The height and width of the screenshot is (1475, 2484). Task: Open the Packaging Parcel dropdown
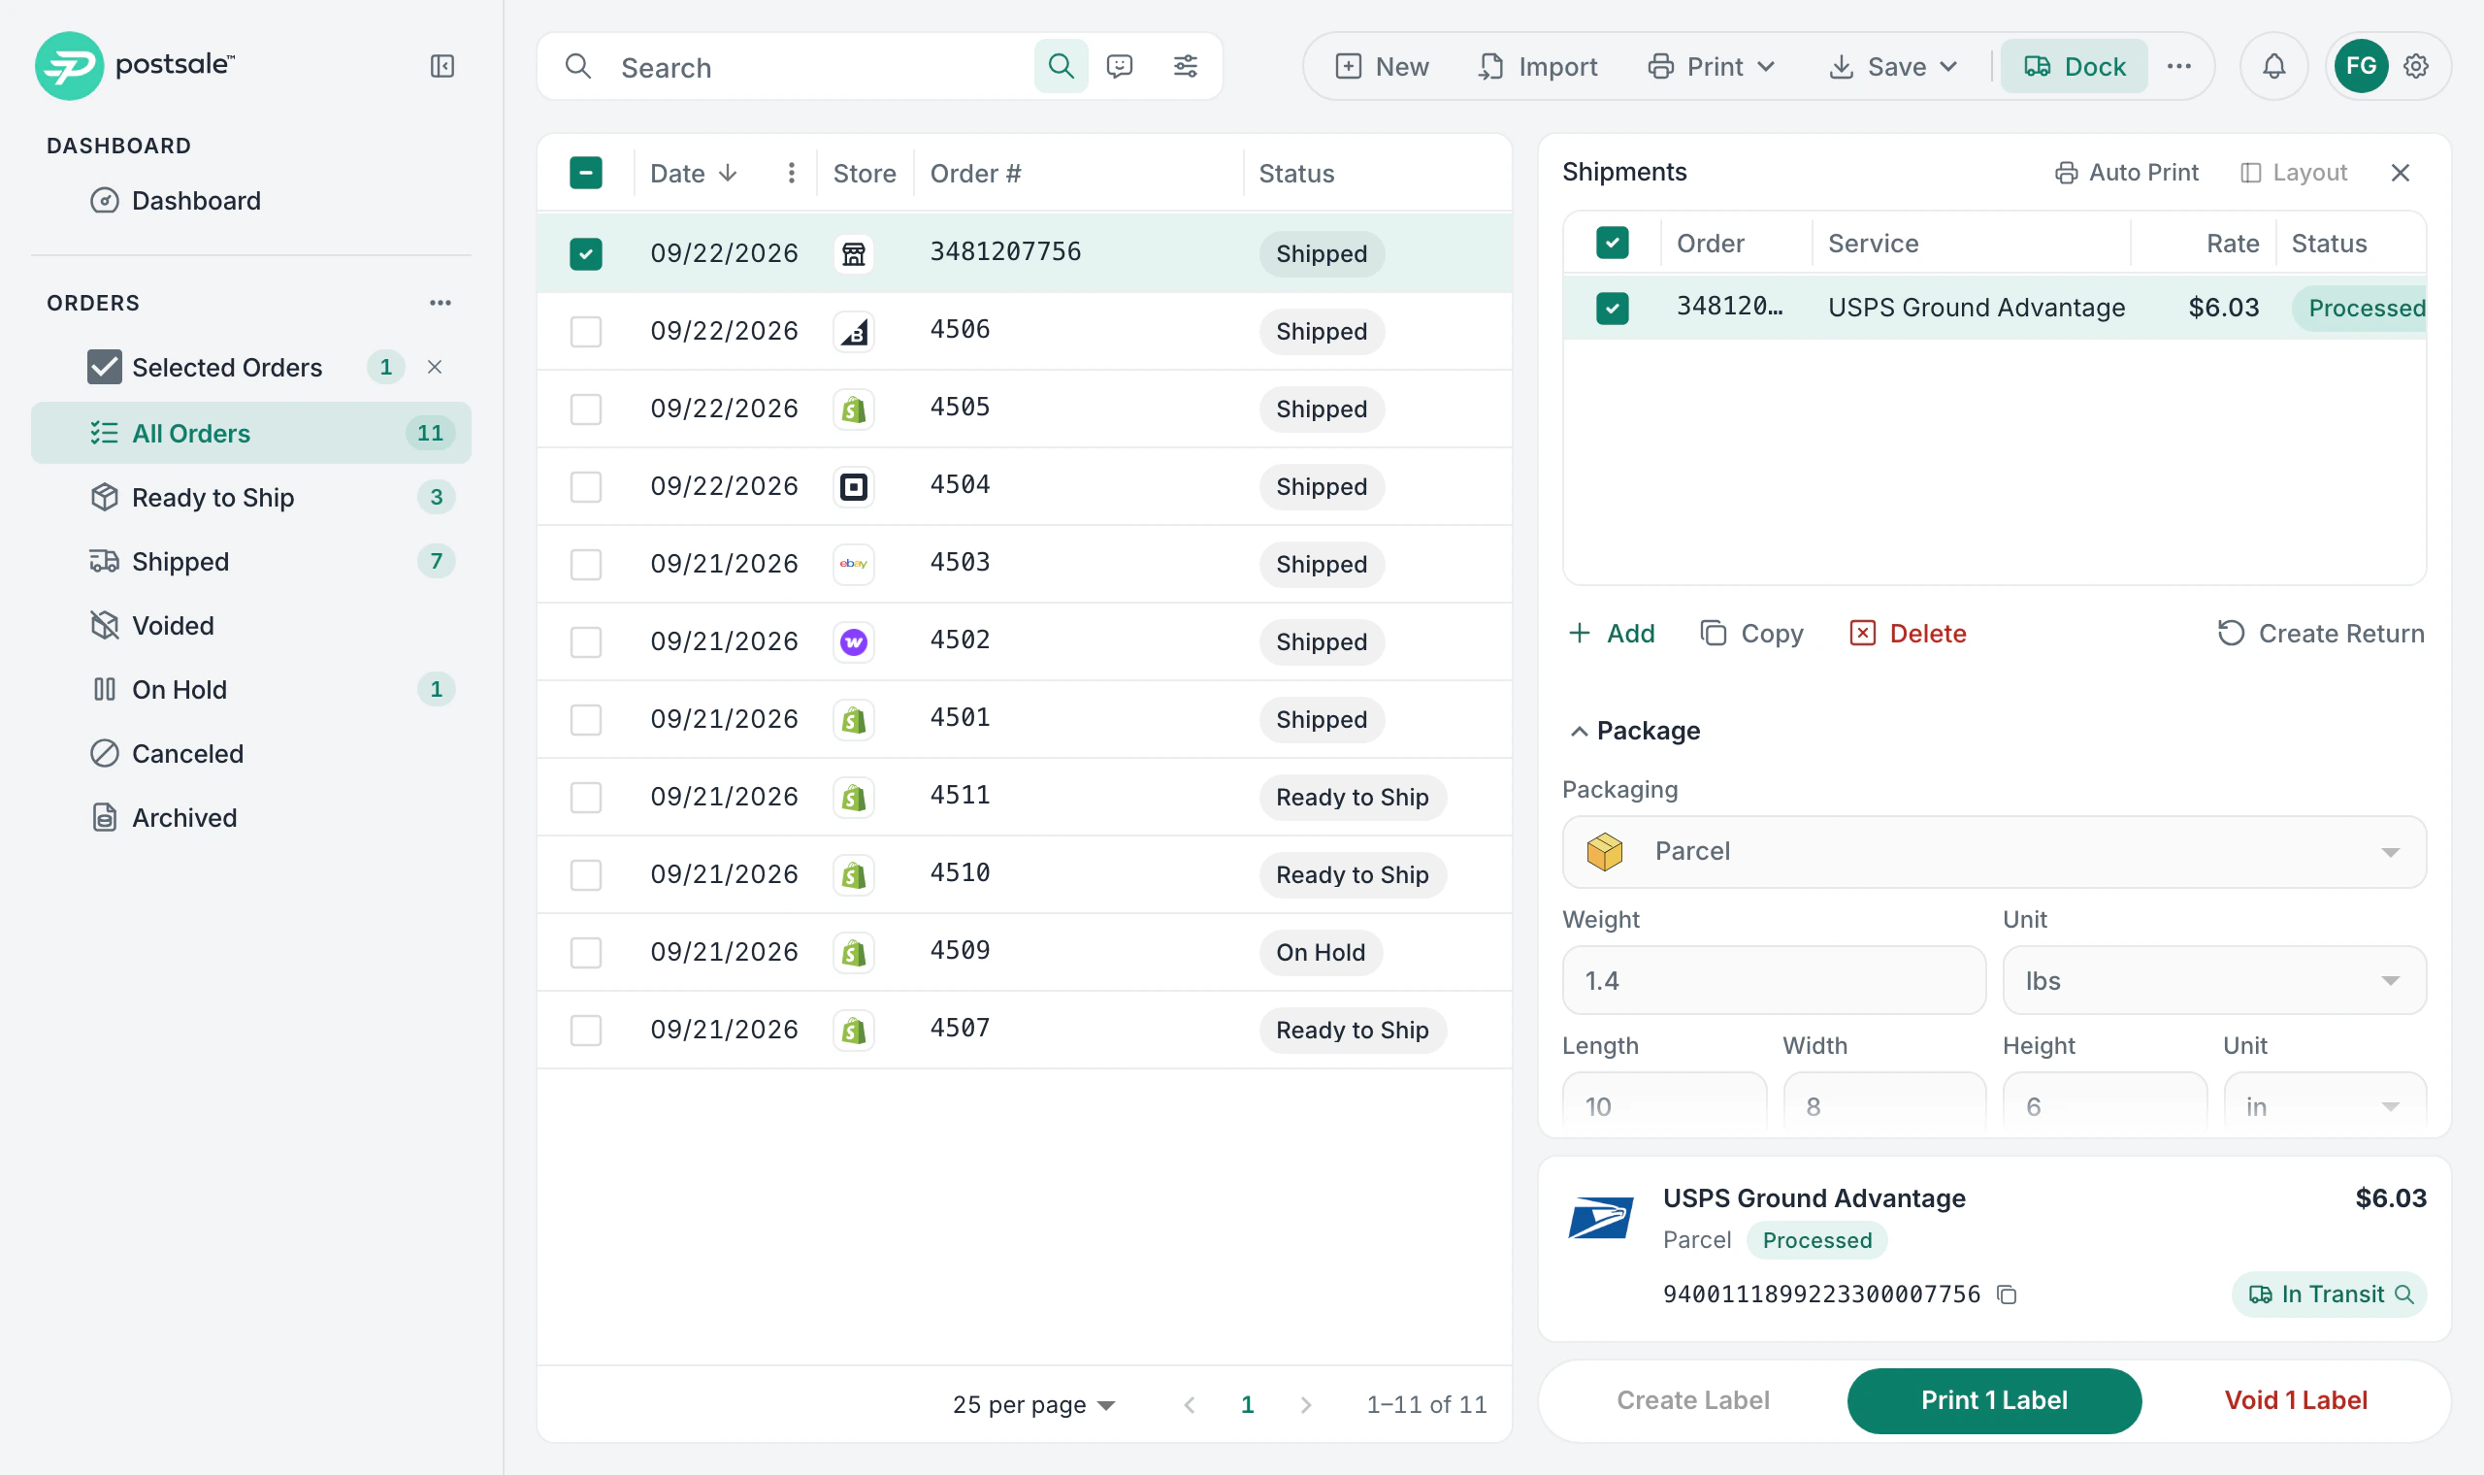[x=1994, y=852]
